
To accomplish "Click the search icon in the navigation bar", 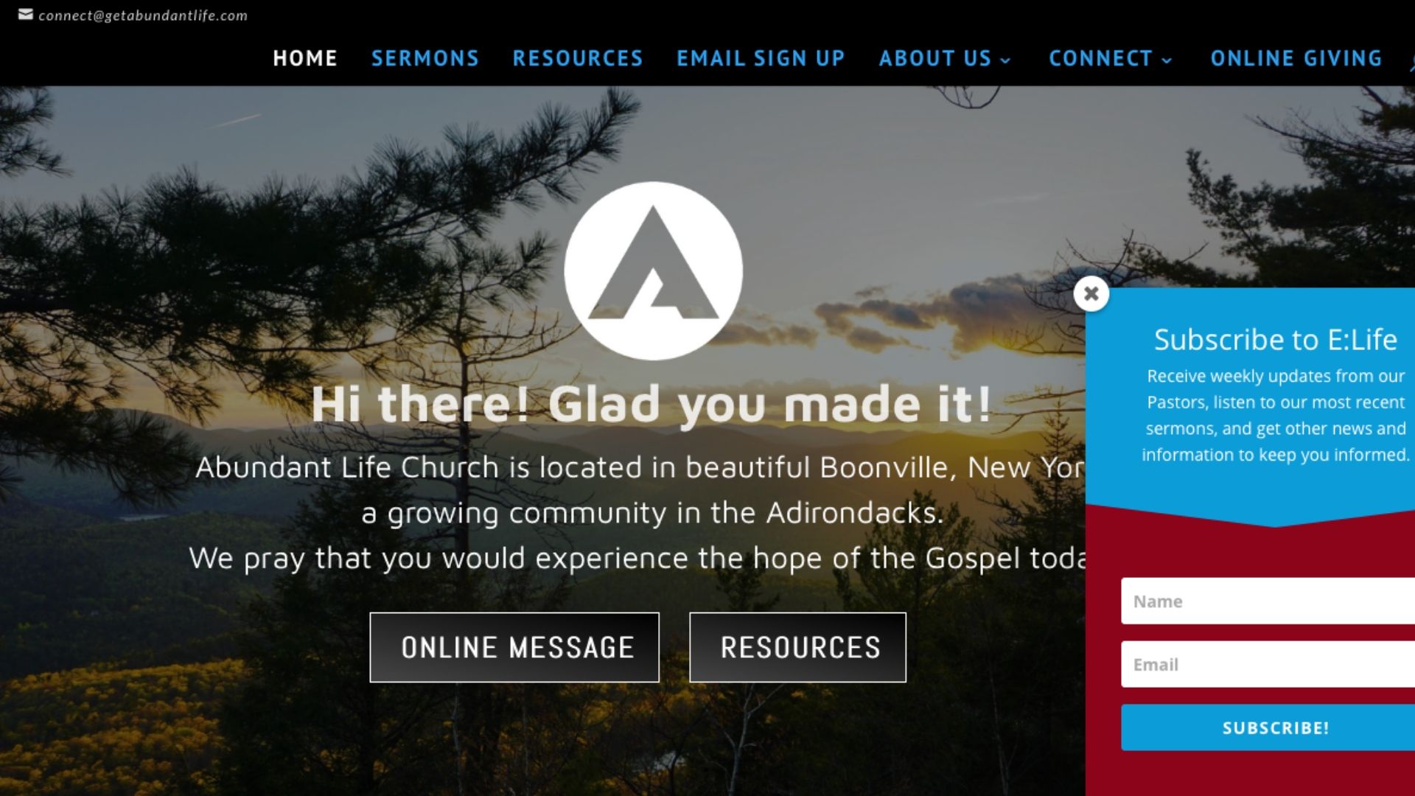I will click(x=1411, y=65).
